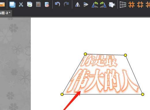Undo the last action
This screenshot has width=150, height=110.
[58, 4]
